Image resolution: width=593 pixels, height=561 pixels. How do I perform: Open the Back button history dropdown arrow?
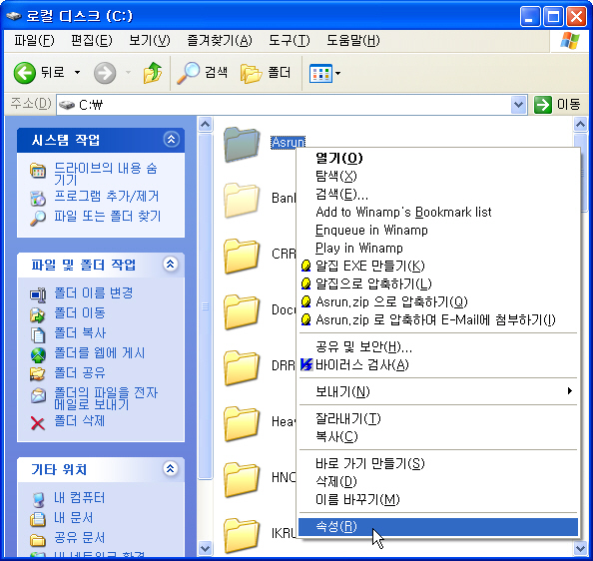click(77, 73)
